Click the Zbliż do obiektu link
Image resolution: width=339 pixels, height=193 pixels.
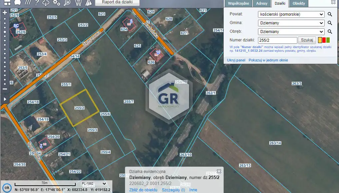pos(143,190)
